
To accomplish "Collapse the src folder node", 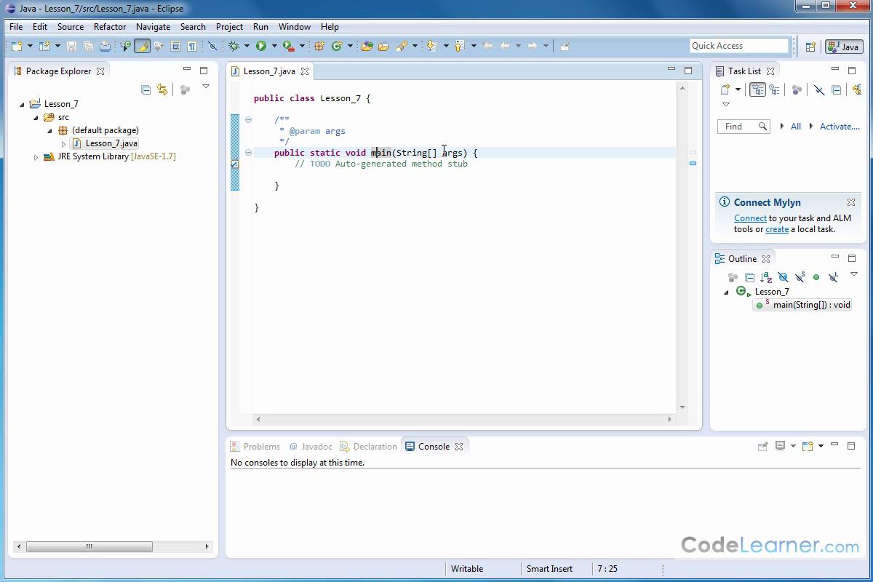I will coord(36,117).
